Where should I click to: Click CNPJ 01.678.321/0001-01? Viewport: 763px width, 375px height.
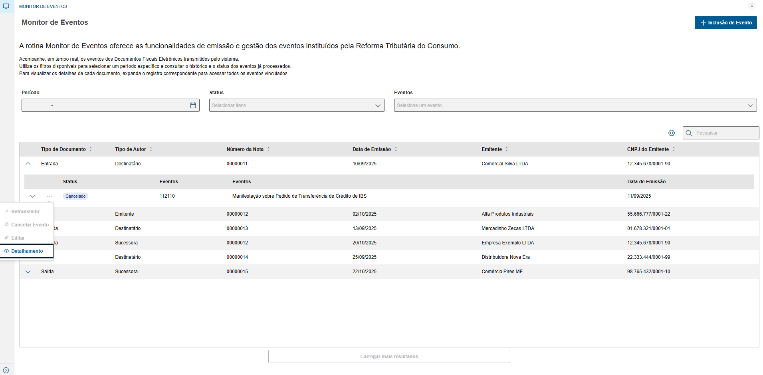pyautogui.click(x=649, y=228)
